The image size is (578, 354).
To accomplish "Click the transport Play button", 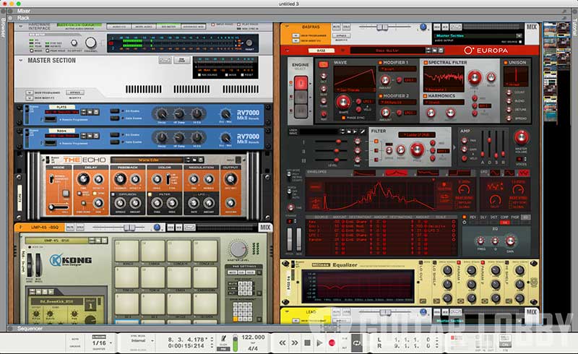I will [x=319, y=343].
